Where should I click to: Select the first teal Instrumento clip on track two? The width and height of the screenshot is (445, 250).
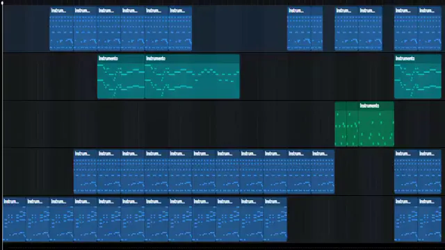121,76
